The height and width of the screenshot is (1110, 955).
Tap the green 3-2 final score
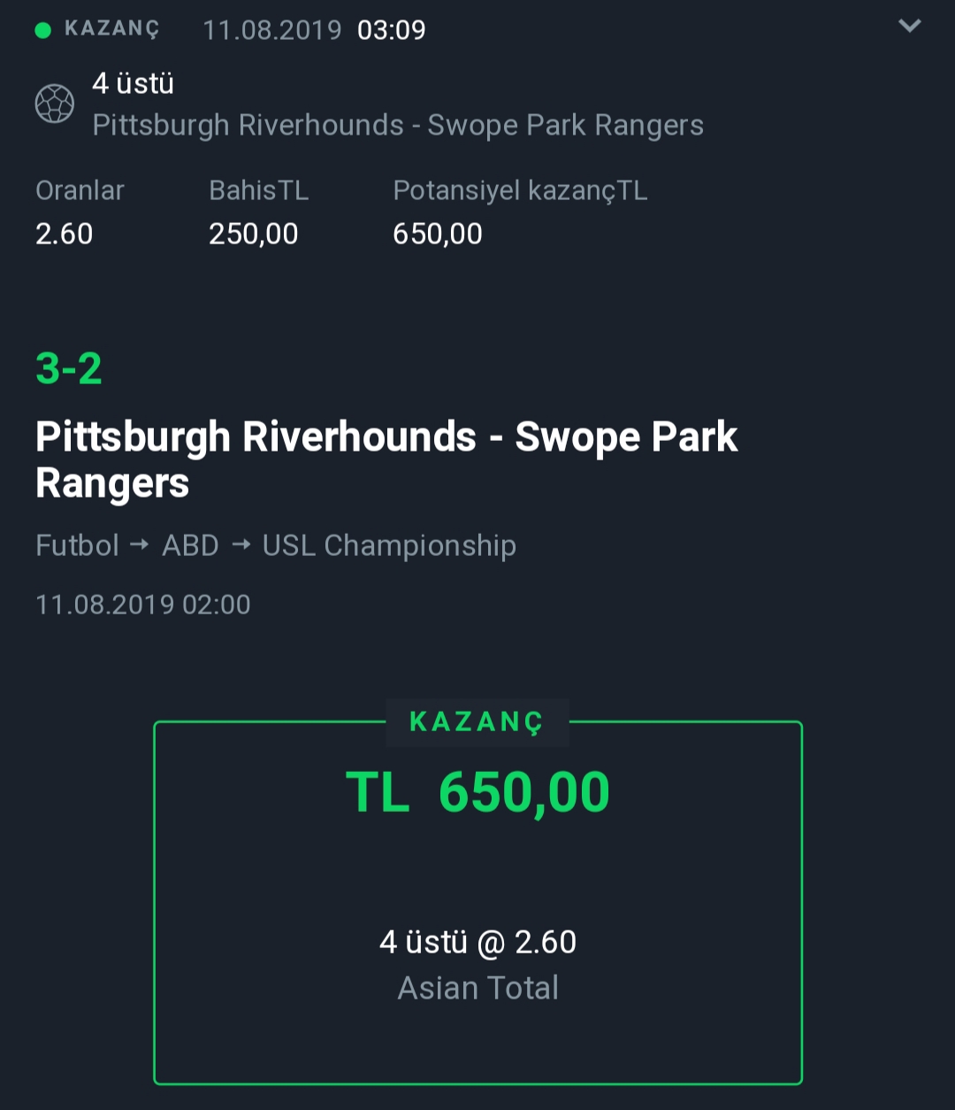point(69,368)
